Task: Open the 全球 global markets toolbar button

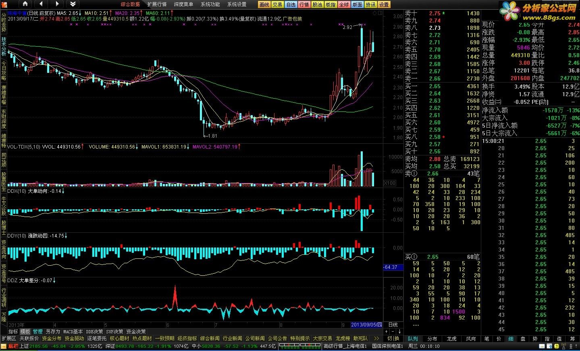Action: 344,4
